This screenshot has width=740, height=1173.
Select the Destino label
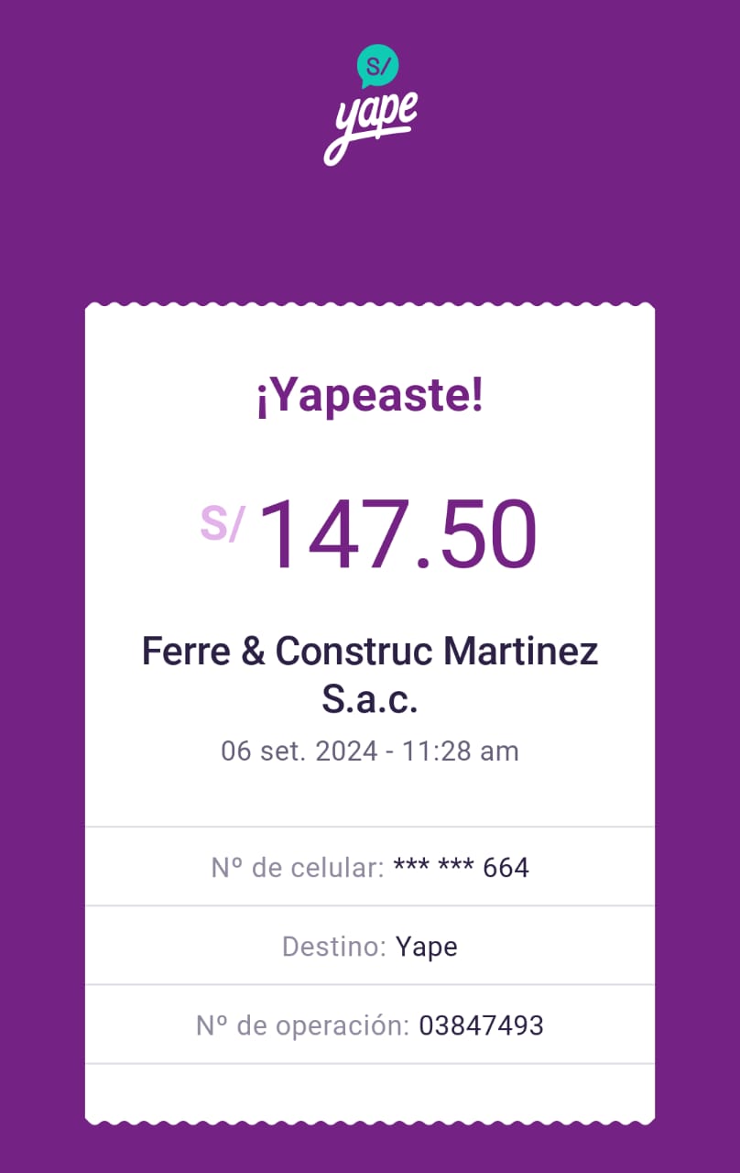tap(333, 947)
